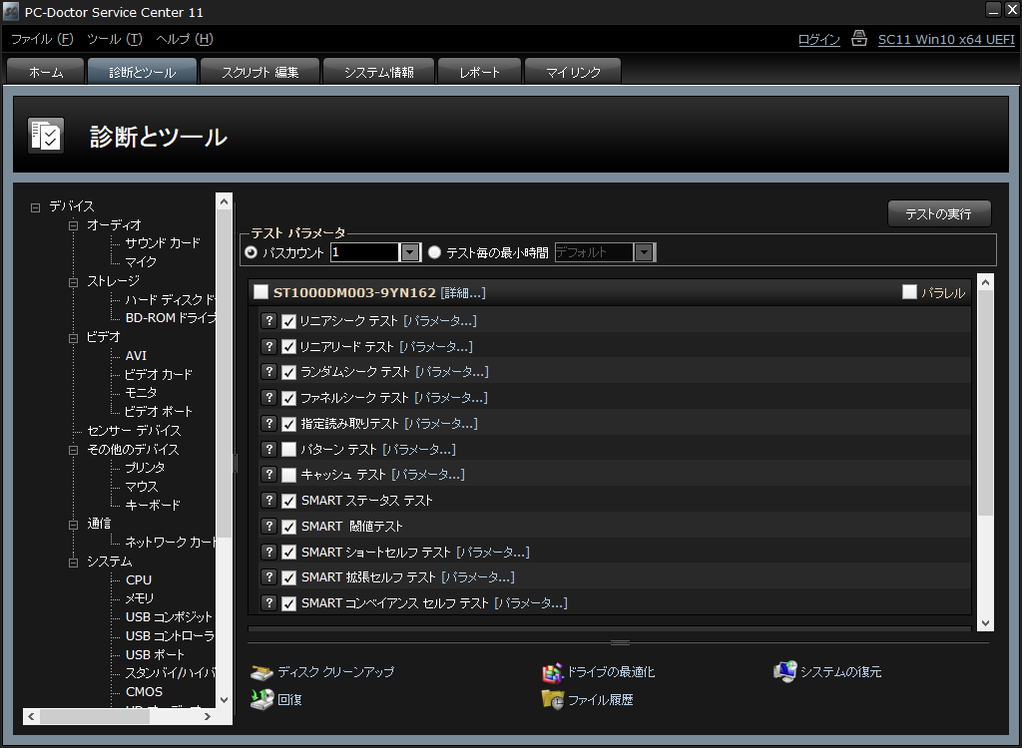The width and height of the screenshot is (1022, 748).
Task: Click the テストの実行 button
Action: [939, 213]
